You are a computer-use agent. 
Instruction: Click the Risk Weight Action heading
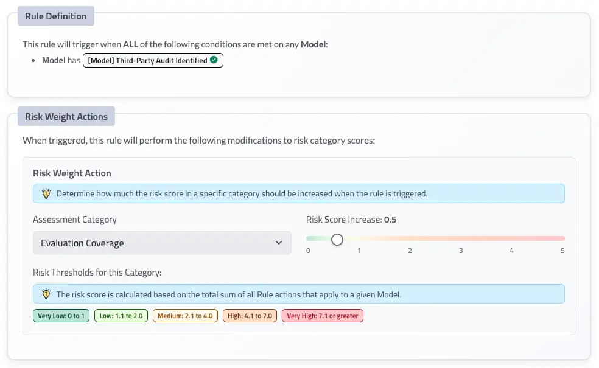point(72,173)
